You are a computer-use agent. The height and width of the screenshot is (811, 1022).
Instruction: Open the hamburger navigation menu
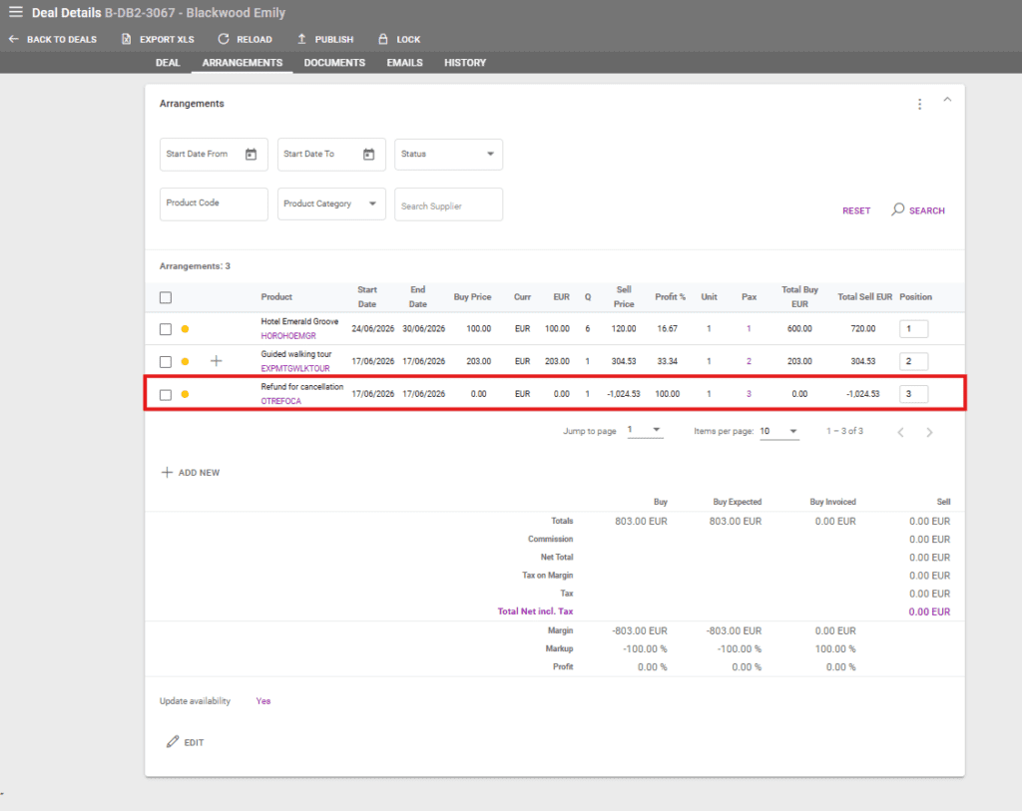(x=15, y=13)
